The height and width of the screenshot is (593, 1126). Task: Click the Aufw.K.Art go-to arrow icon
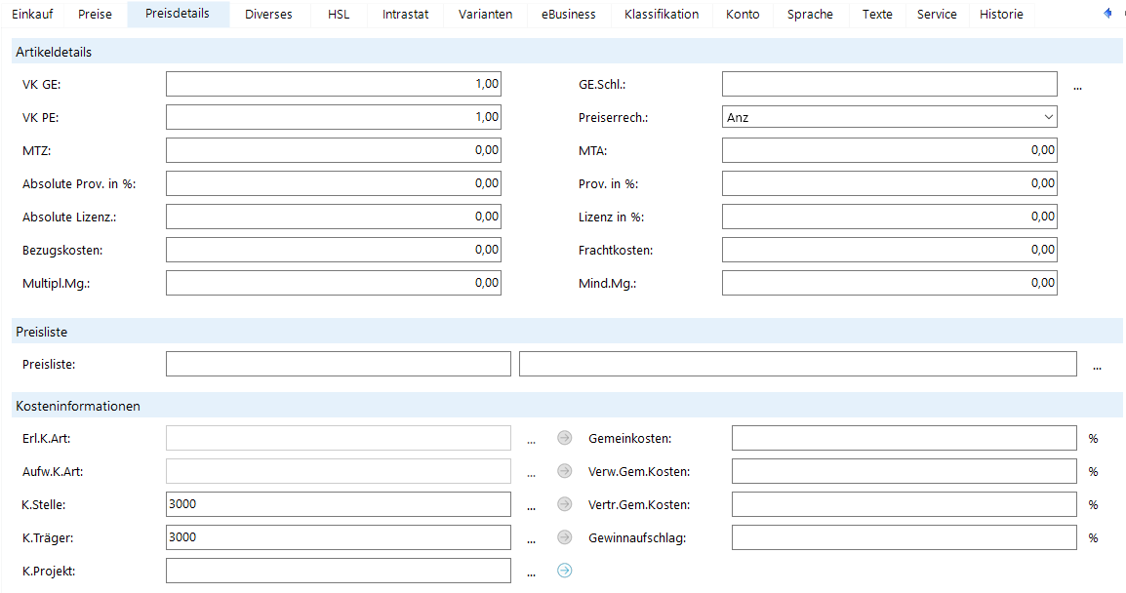565,471
